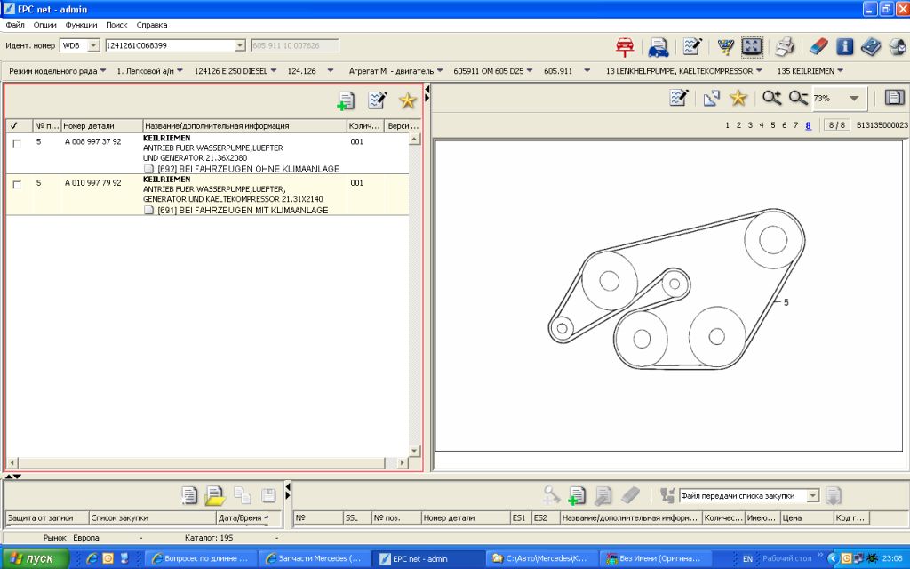
Task: Check the box for part A 010 997 79 92
Action: coord(17,184)
